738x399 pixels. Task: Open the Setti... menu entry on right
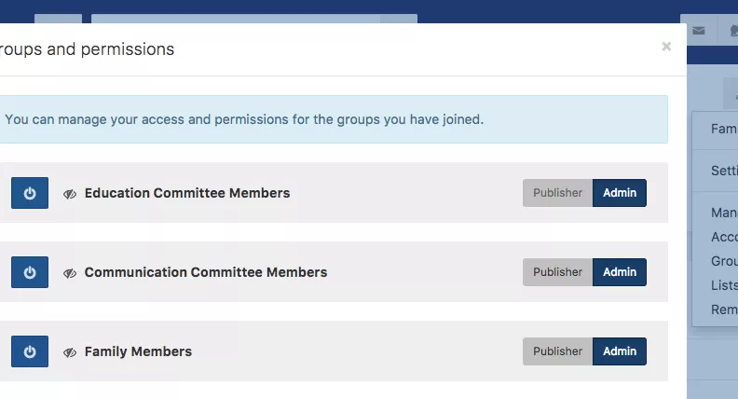(724, 171)
